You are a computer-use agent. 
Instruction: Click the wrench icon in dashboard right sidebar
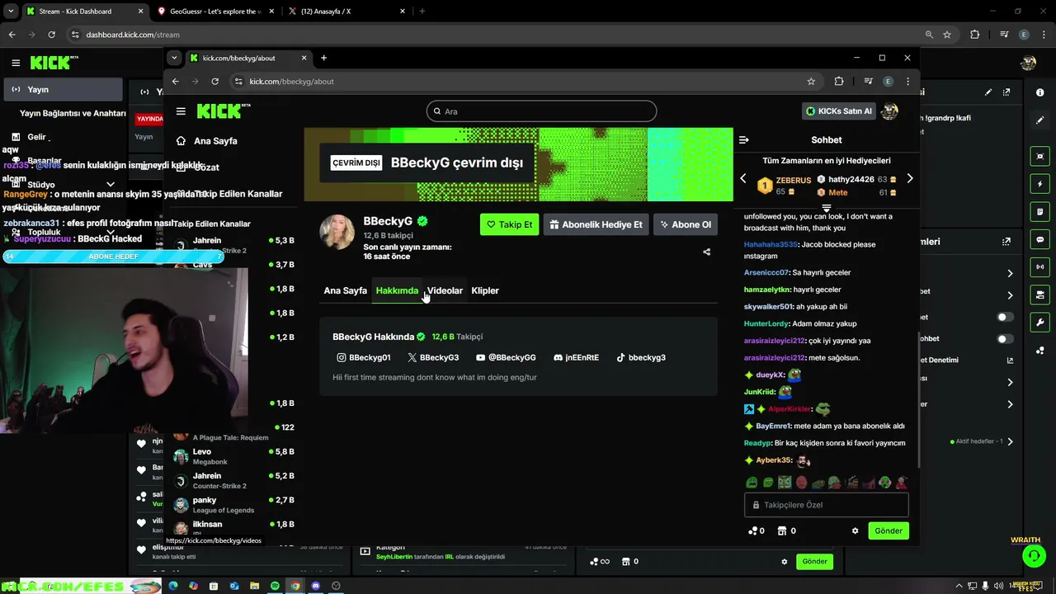click(1039, 323)
